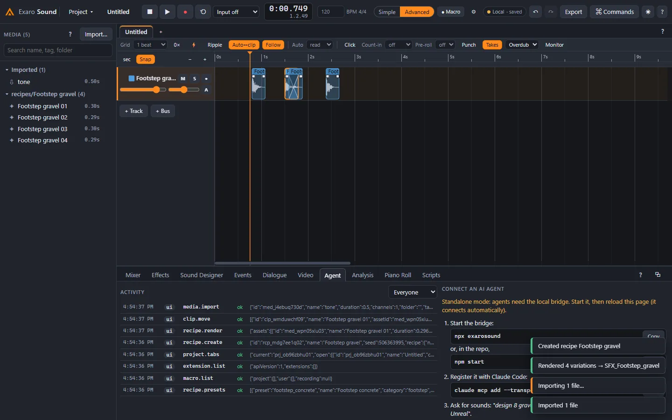
Task: Open top-bar help question mark
Action: point(662,12)
